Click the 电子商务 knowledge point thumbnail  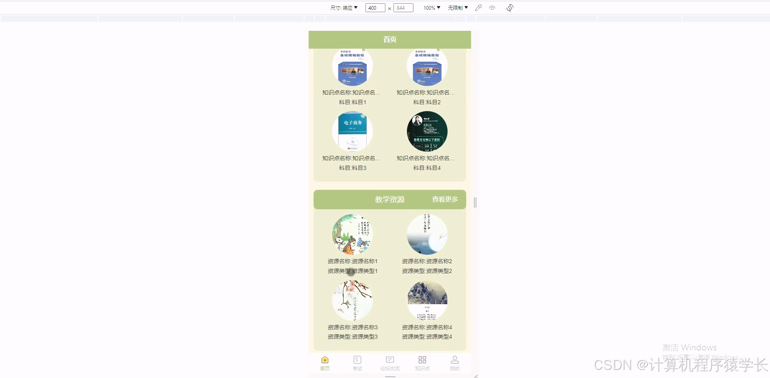point(352,131)
